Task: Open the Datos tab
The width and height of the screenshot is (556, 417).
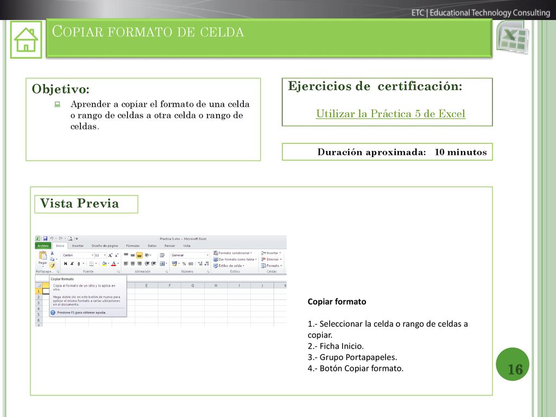Action: [152, 246]
